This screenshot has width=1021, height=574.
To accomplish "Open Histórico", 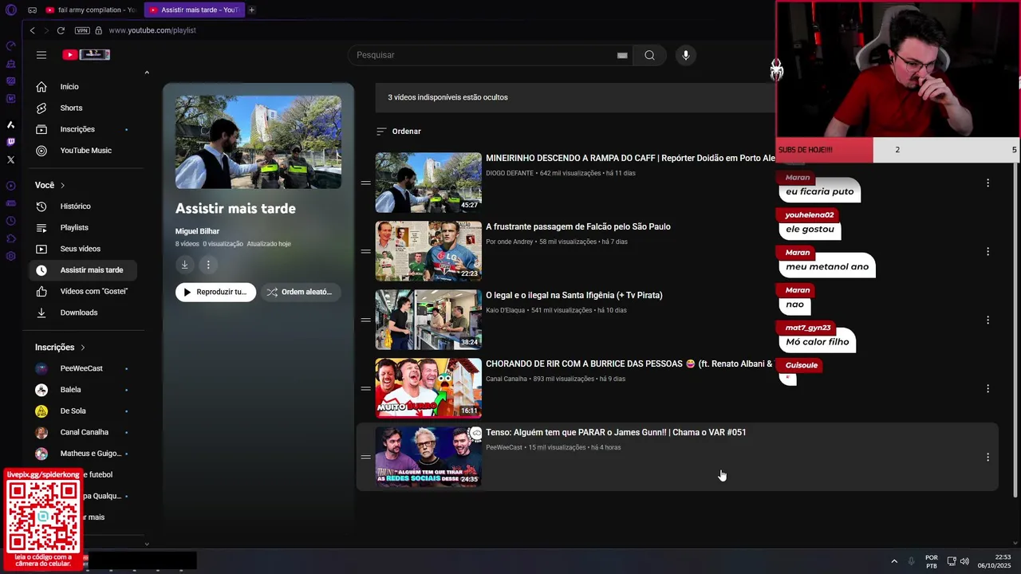I will coord(83,206).
